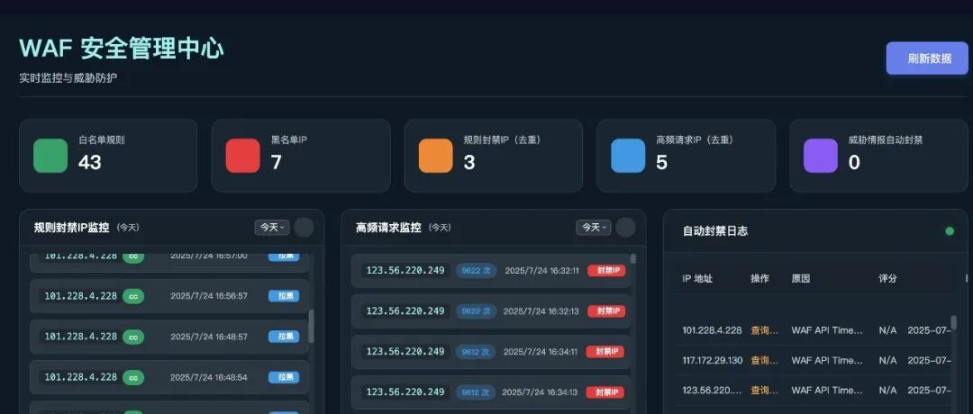Click the orange icon on 规则封禁IP card
The width and height of the screenshot is (973, 414).
coord(436,156)
